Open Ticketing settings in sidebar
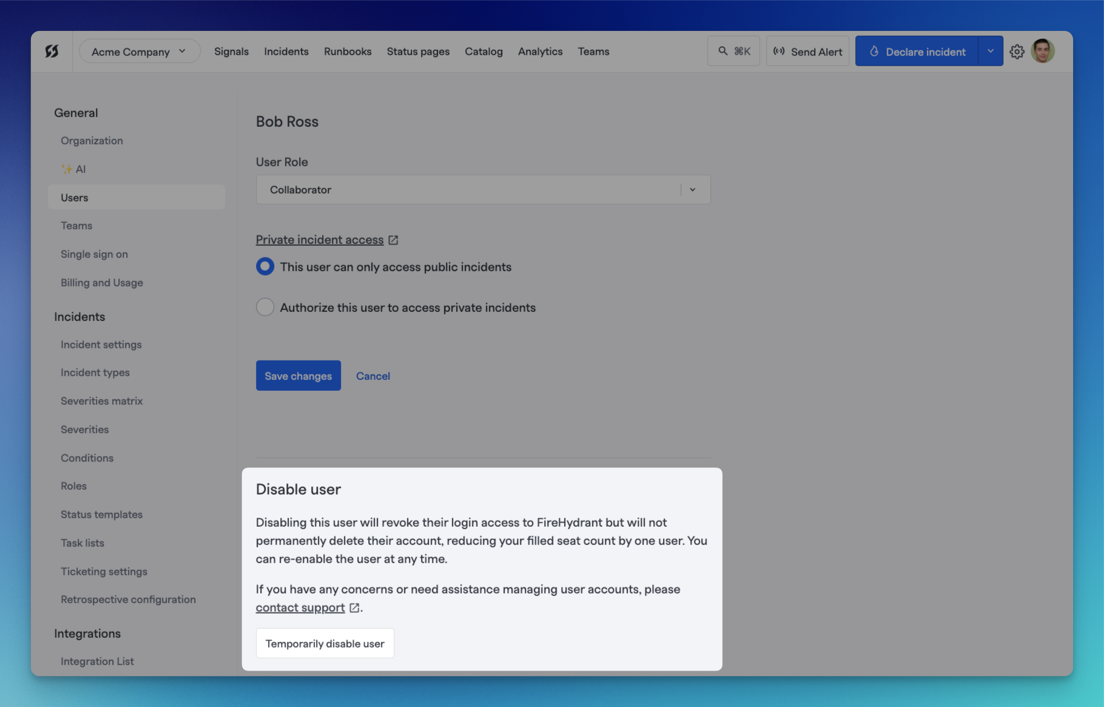 [104, 572]
